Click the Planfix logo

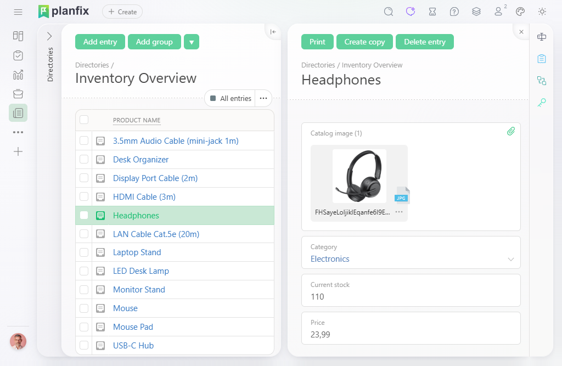[64, 12]
